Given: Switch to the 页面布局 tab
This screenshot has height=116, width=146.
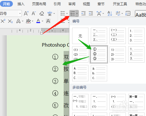Looking at the screenshot, I should point(39,4).
